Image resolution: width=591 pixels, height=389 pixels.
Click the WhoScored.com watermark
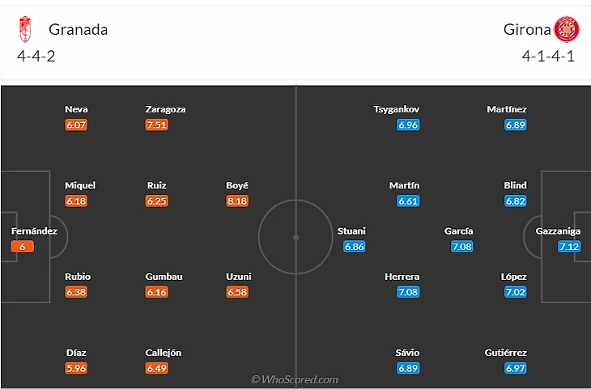[295, 379]
